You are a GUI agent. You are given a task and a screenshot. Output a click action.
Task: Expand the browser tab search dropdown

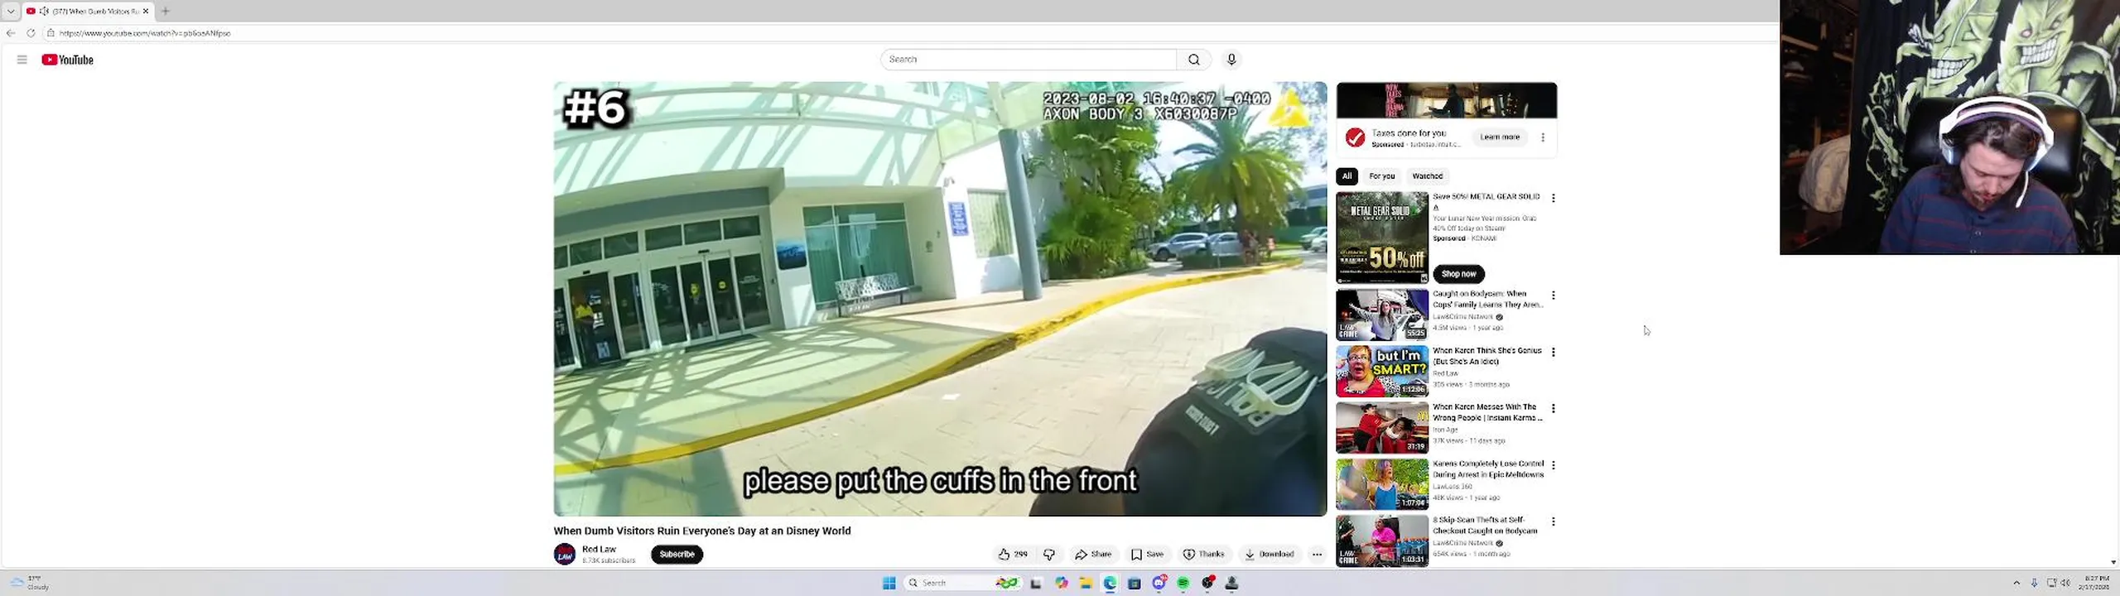11,11
